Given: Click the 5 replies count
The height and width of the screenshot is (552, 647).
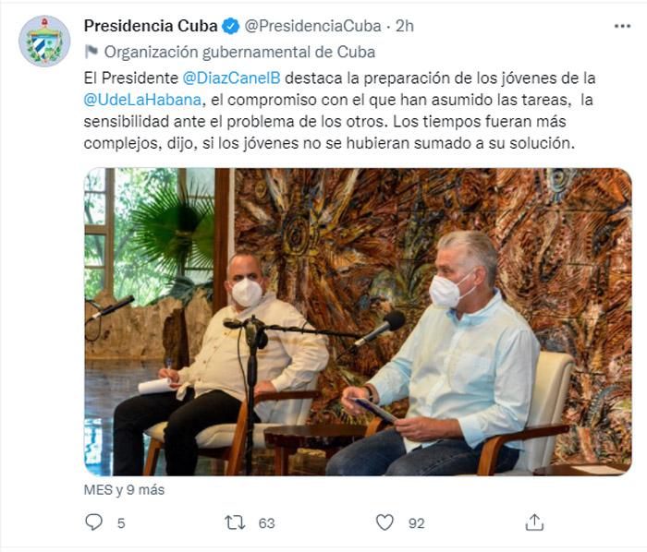Looking at the screenshot, I should click(121, 523).
